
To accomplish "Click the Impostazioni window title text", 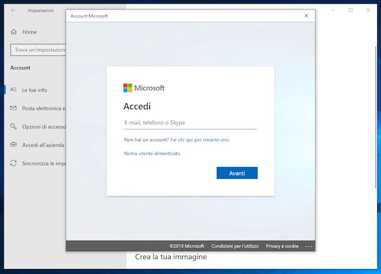I will [41, 11].
